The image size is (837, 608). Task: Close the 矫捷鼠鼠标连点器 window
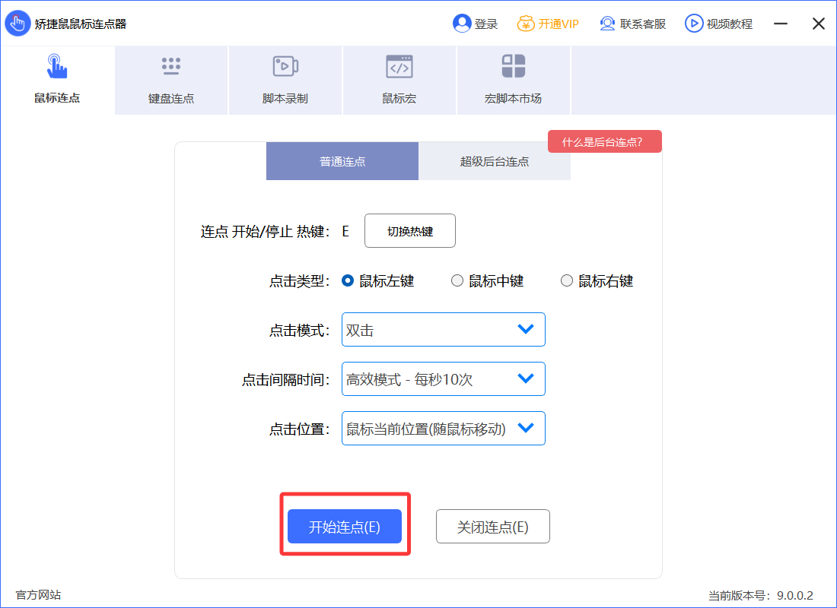click(818, 24)
